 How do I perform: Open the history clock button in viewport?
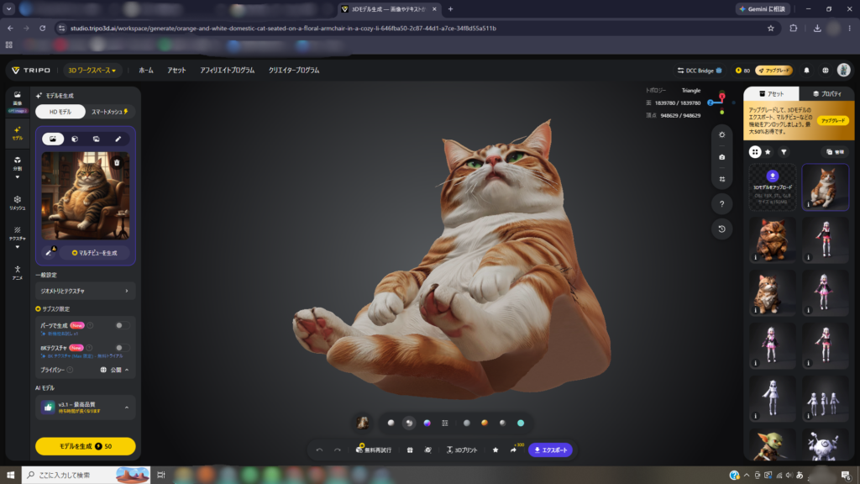[721, 229]
